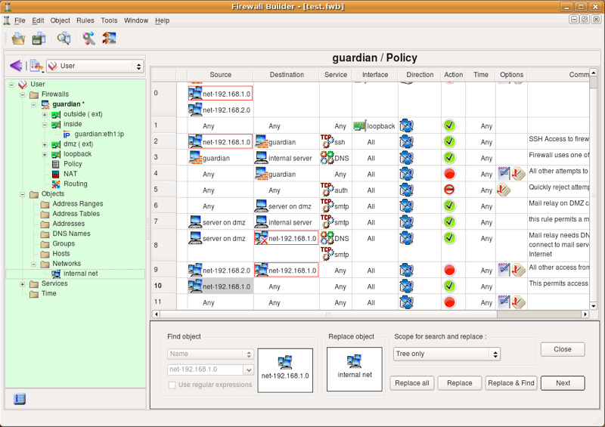
Task: Click the Source column header
Action: (x=220, y=75)
